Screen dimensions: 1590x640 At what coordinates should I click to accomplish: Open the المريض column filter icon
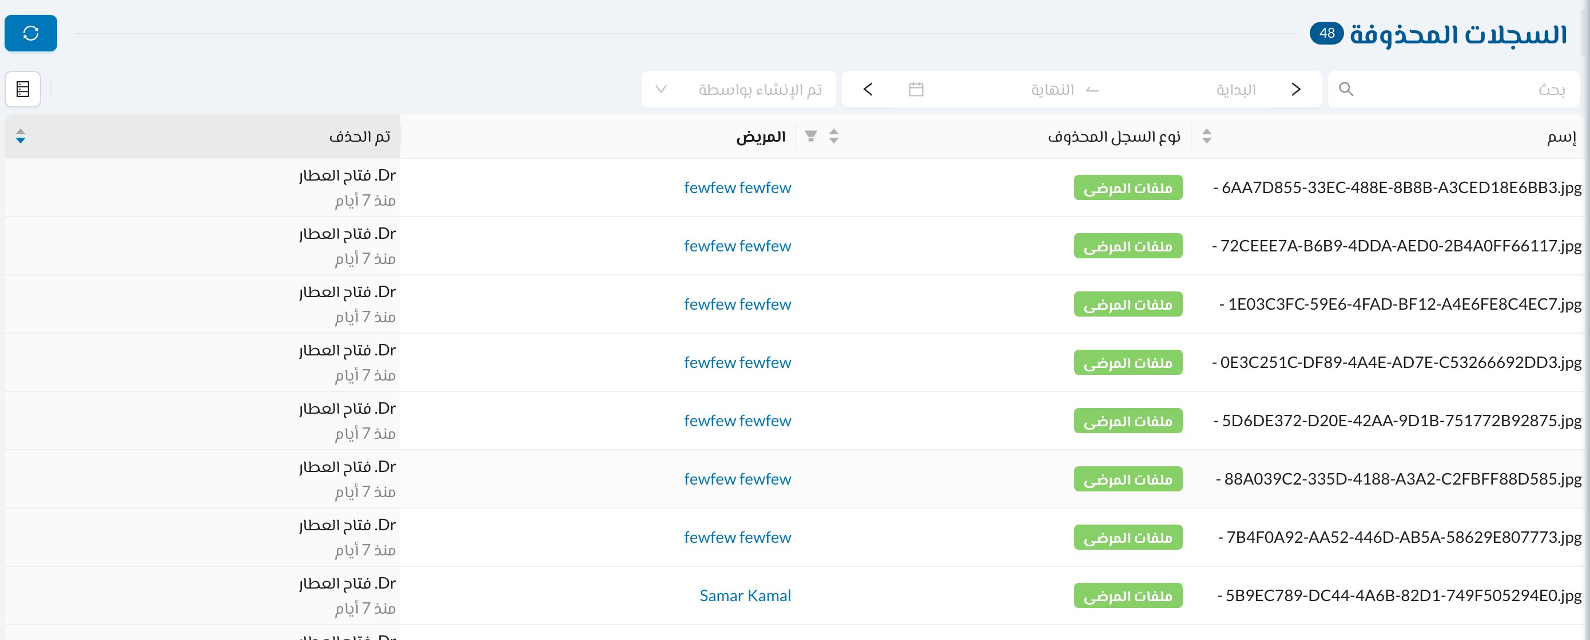pos(811,136)
